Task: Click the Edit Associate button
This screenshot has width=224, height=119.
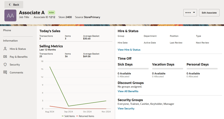Action: click(x=209, y=13)
